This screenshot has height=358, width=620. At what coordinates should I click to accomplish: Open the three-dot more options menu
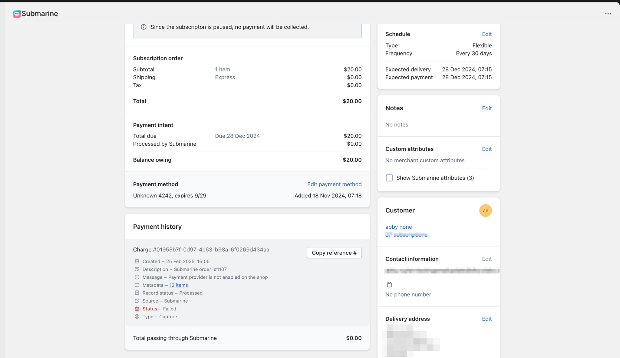[608, 14]
